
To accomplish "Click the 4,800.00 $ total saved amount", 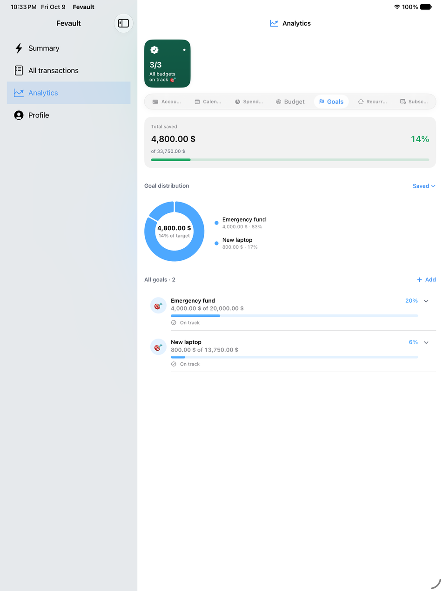I will [x=173, y=139].
